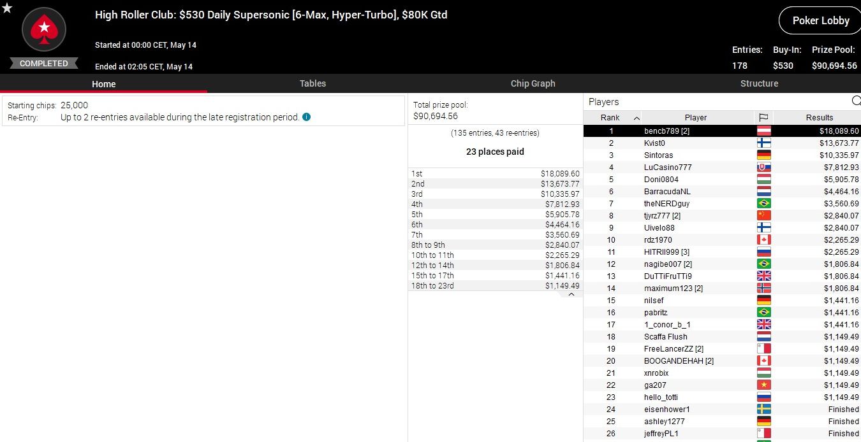
Task: Click the player search magnifier icon
Action: coord(856,101)
